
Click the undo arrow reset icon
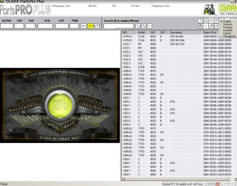point(97,26)
